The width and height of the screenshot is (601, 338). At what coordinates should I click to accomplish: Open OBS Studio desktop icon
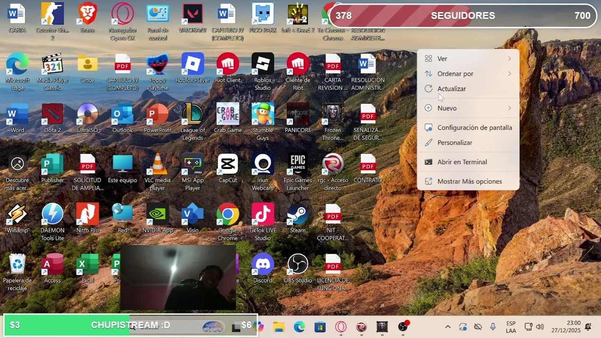coord(298,269)
